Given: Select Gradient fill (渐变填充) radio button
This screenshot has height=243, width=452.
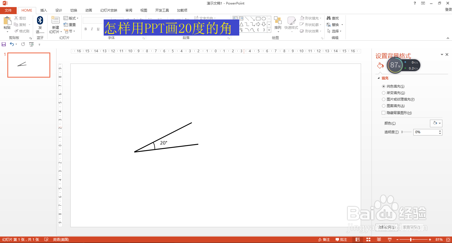Looking at the screenshot, I should coord(384,93).
